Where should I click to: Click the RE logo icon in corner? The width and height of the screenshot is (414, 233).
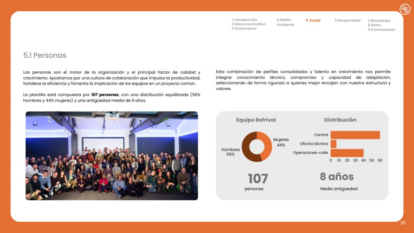[x=405, y=9]
